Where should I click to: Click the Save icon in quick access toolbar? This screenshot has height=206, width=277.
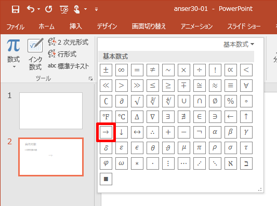point(16,9)
